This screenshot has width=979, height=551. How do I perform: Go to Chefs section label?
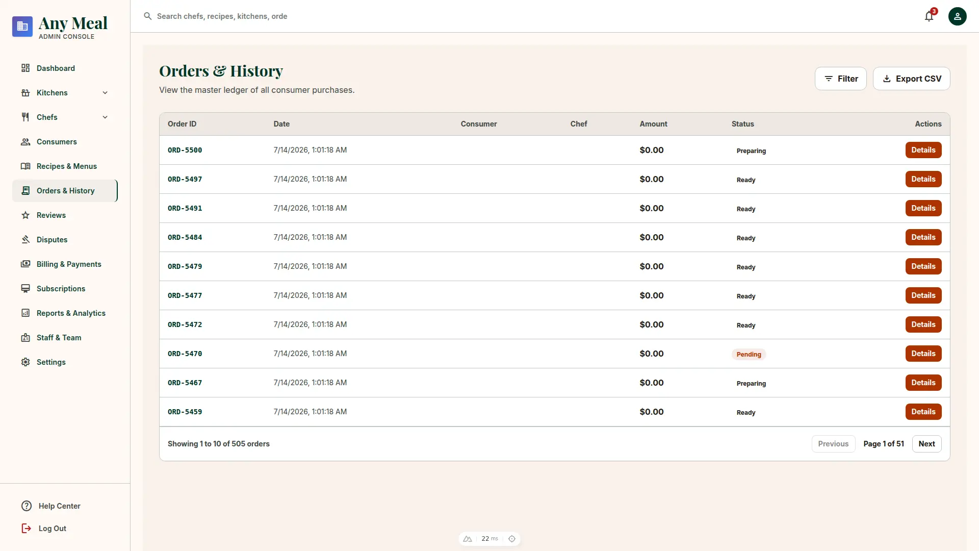[47, 117]
